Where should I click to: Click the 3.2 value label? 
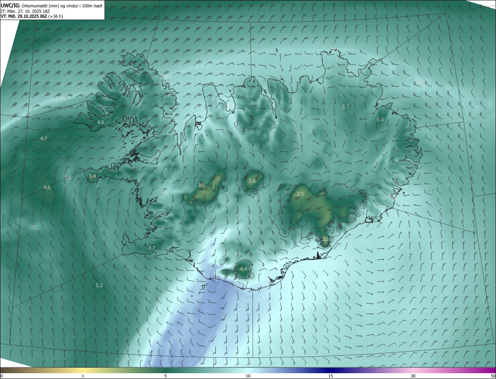325,239
